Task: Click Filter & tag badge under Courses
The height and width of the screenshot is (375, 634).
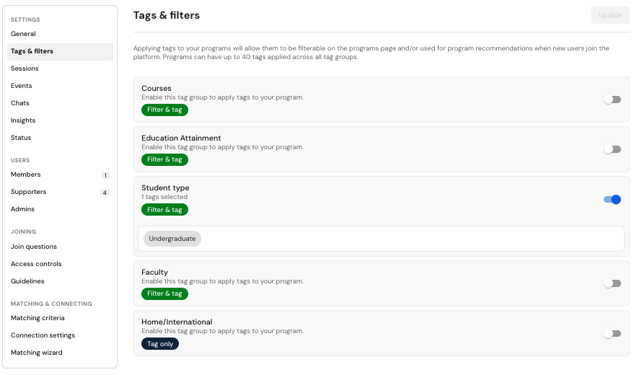Action: point(164,110)
